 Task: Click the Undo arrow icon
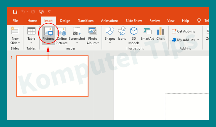pos(23,12)
